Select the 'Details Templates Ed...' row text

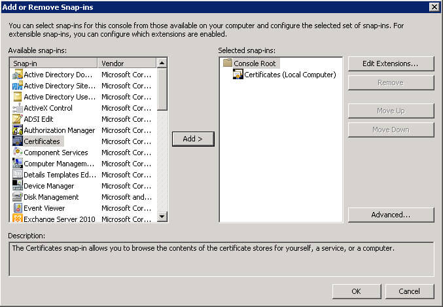click(60, 175)
